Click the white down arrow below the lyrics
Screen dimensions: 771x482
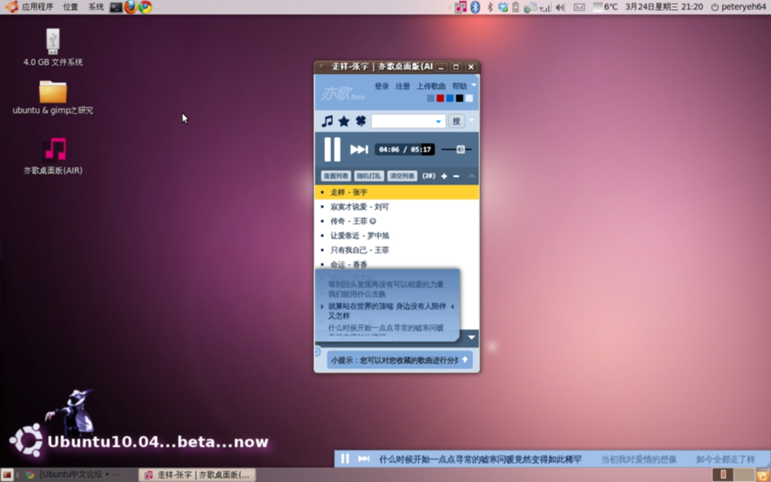(472, 337)
